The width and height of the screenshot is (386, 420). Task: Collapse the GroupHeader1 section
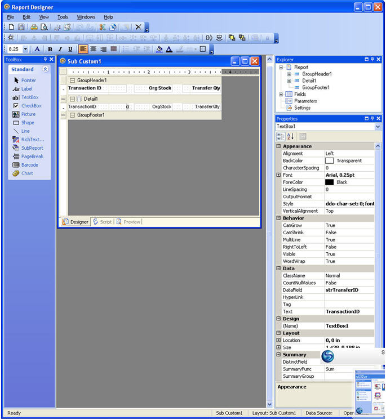click(72, 81)
